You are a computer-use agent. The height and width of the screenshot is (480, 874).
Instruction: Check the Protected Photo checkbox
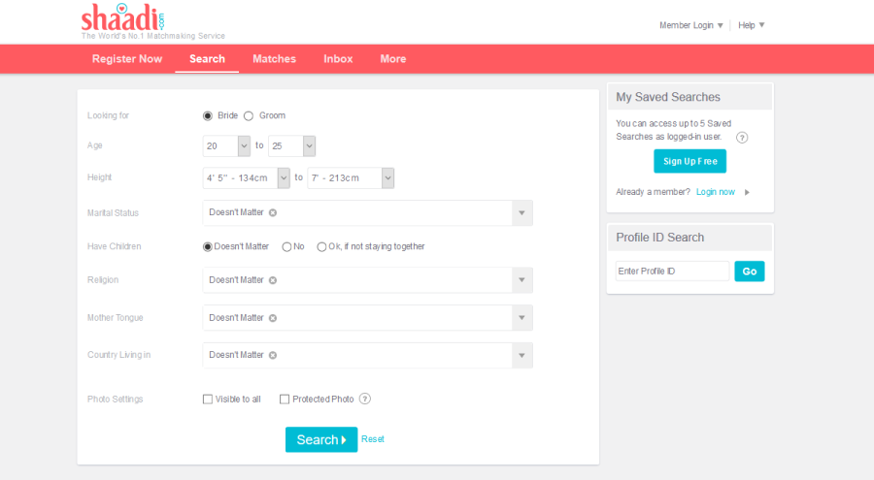[285, 399]
